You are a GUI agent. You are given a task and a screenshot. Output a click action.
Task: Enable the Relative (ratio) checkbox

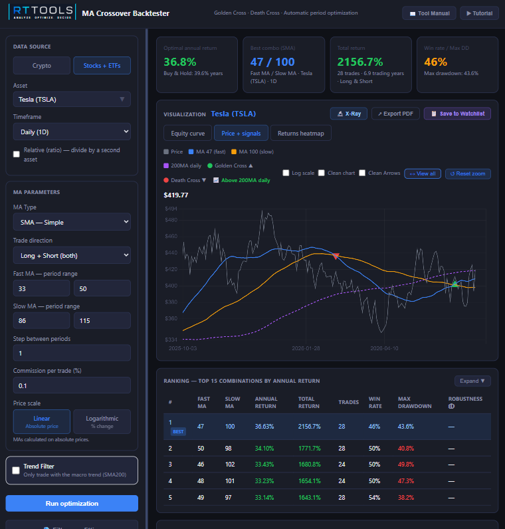16,154
